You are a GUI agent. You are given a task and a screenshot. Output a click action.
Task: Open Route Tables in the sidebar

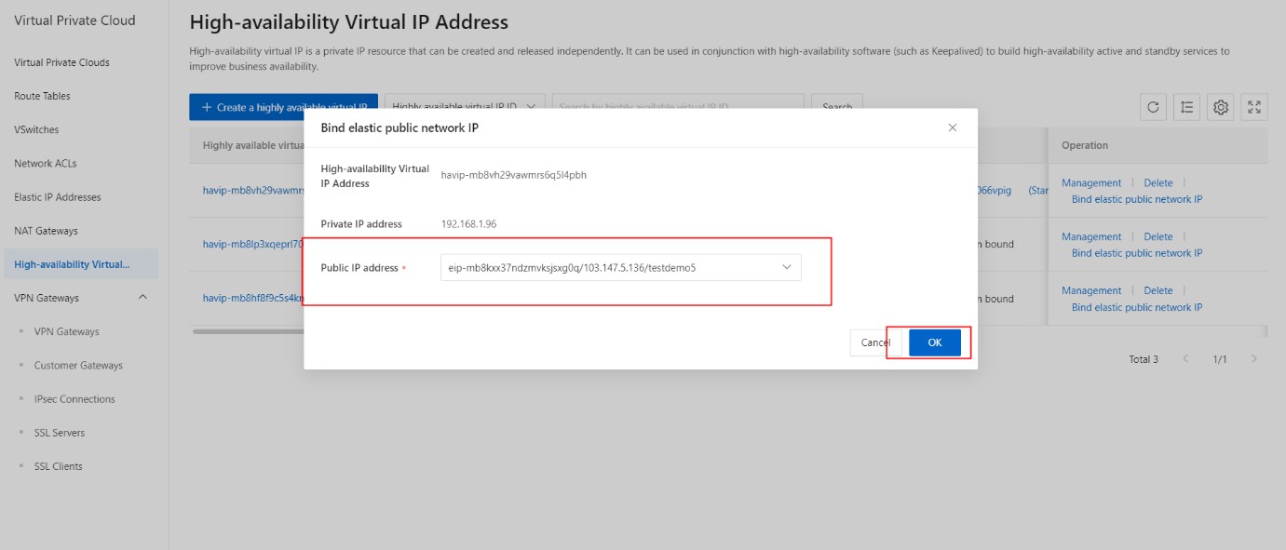click(42, 96)
